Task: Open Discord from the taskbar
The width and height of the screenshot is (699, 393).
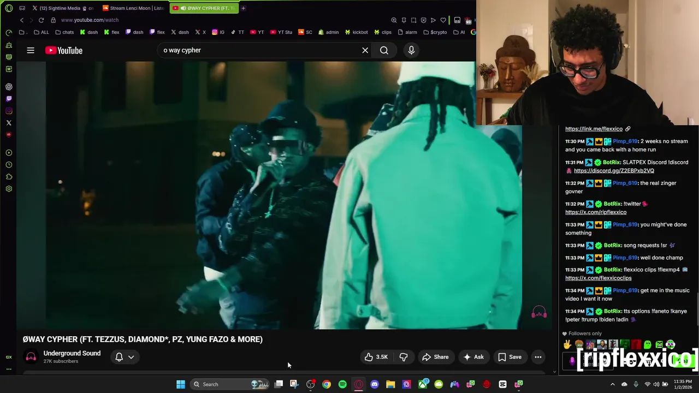Action: [375, 384]
